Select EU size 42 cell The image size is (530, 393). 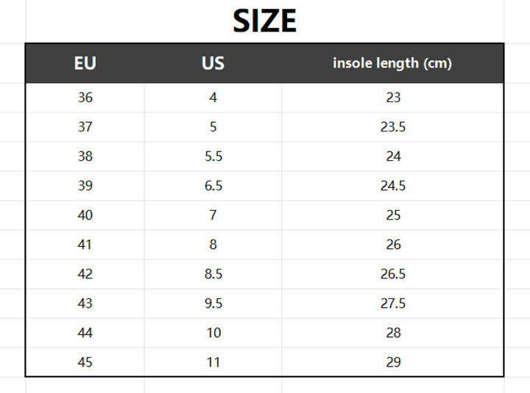(85, 273)
